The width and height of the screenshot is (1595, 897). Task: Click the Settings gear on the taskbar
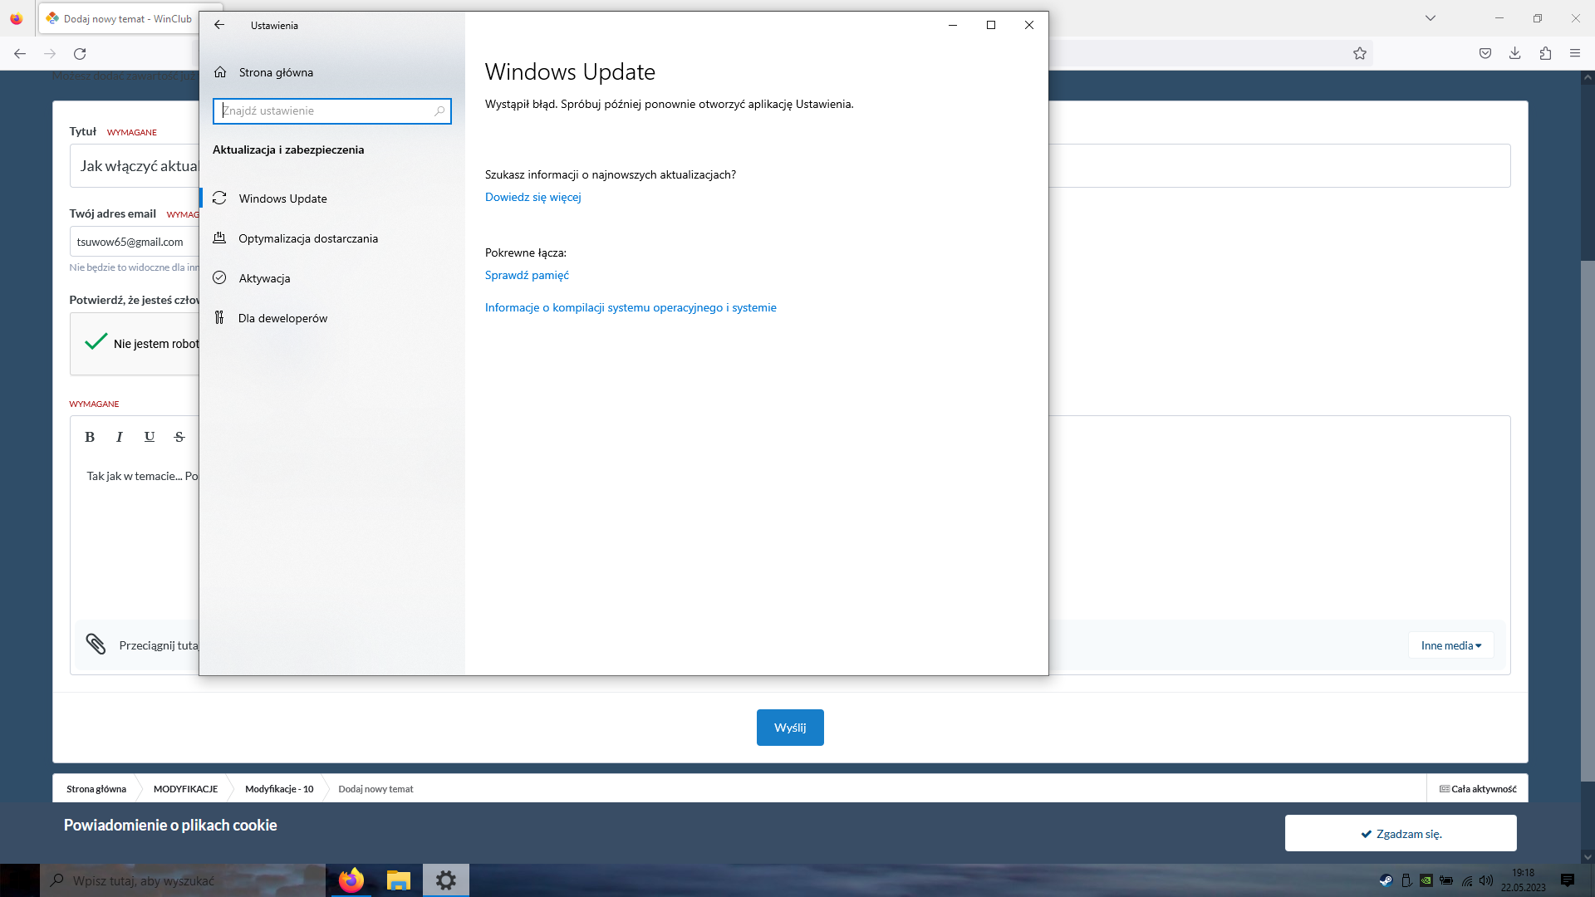pyautogui.click(x=446, y=880)
